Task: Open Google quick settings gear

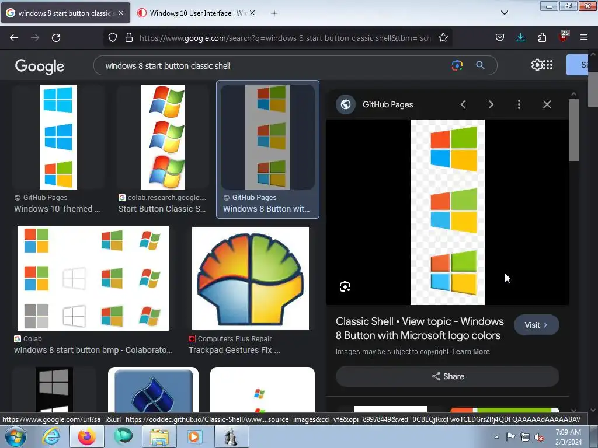Action: click(x=537, y=65)
